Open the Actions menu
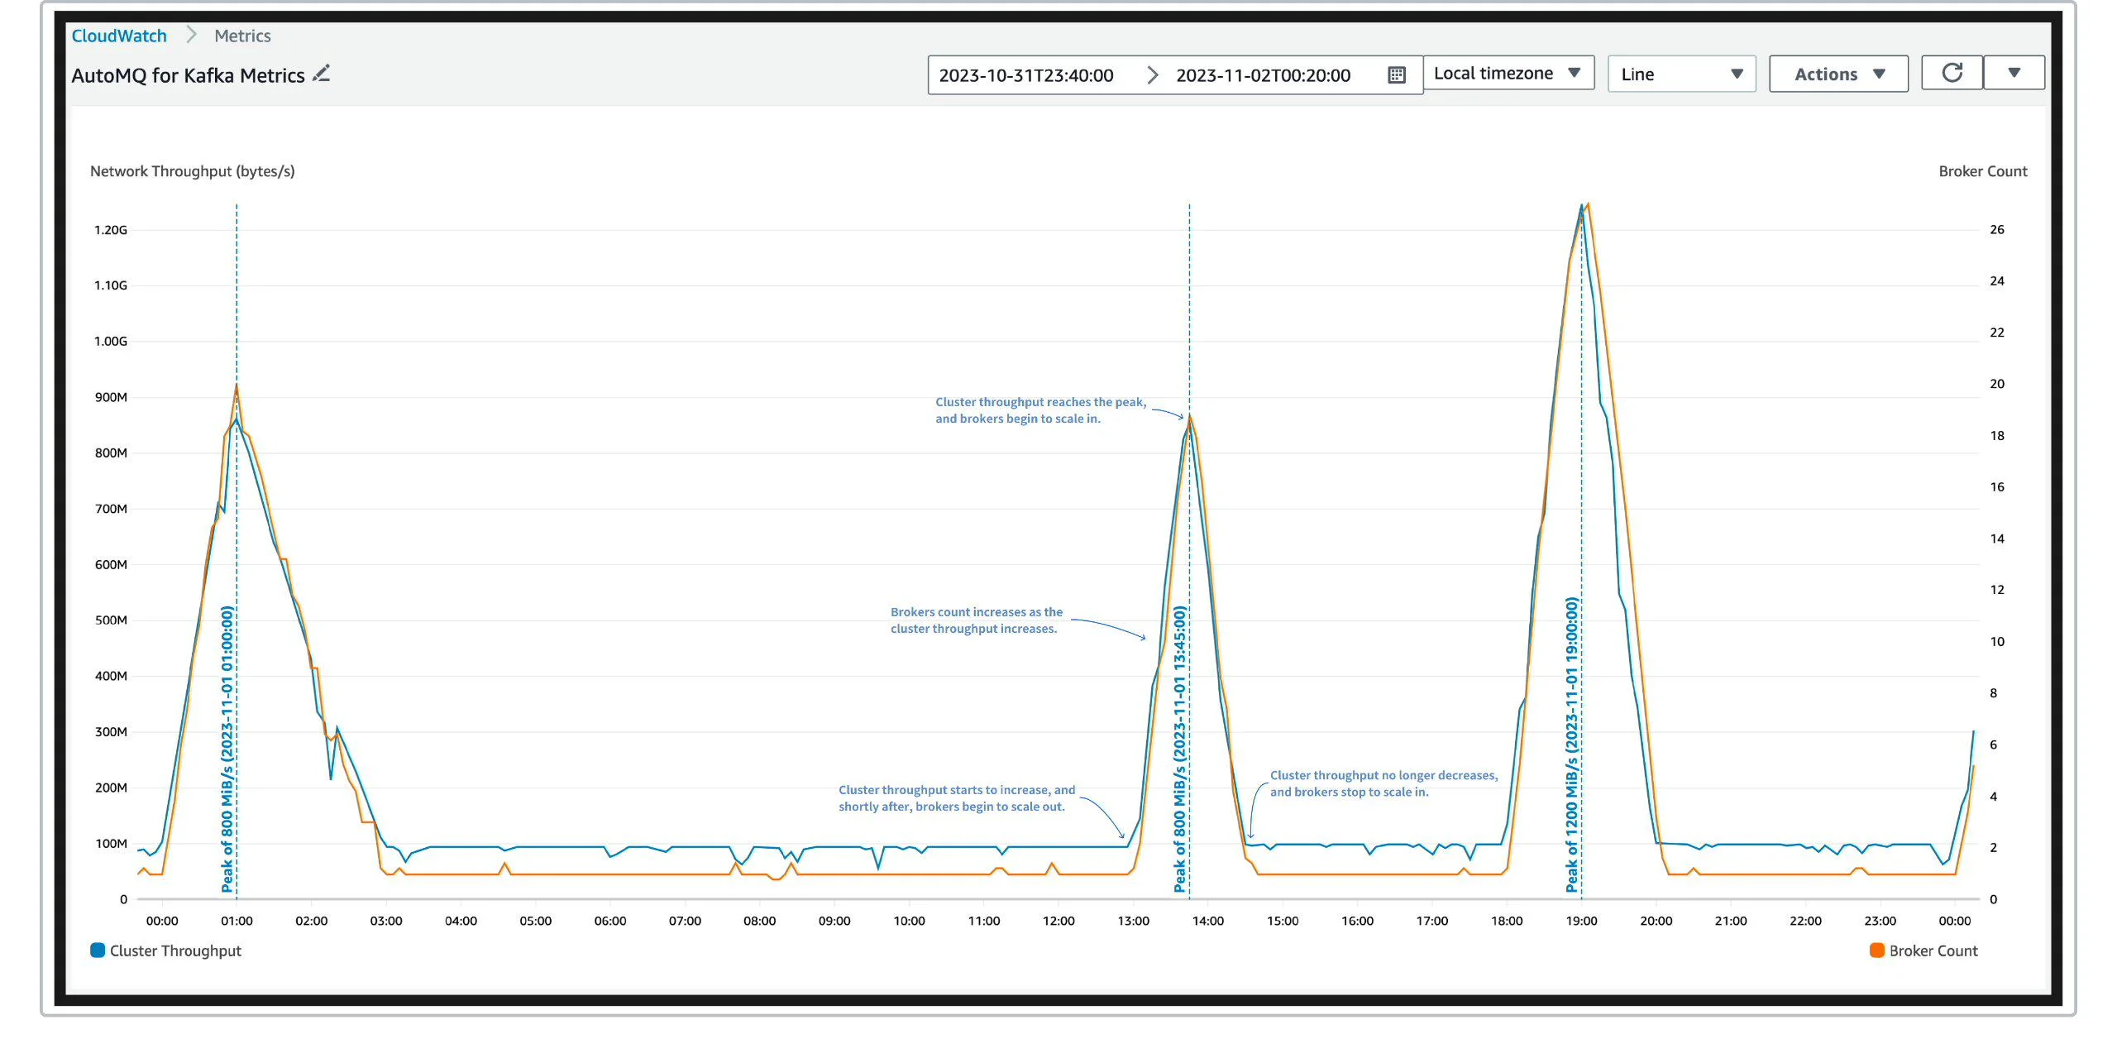The height and width of the screenshot is (1039, 2117). click(1837, 74)
